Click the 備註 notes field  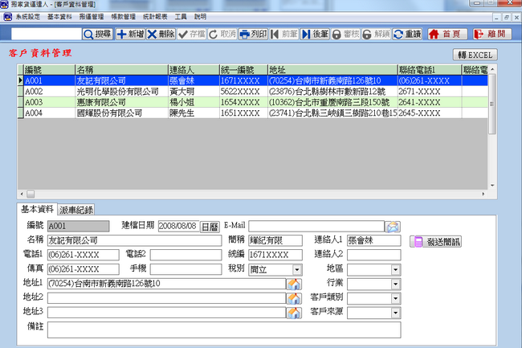224,330
